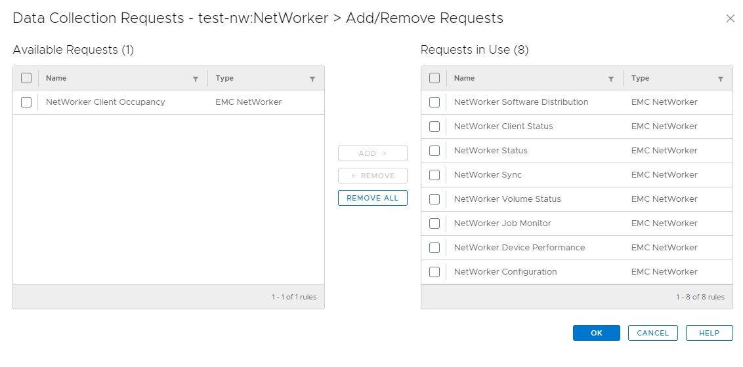This screenshot has height=367, width=743.
Task: Click EMC NetWorker type of Client Occupancy
Action: [x=248, y=102]
